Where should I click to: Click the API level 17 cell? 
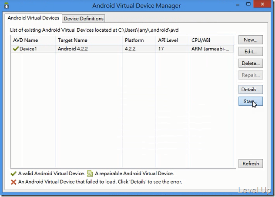(x=161, y=49)
